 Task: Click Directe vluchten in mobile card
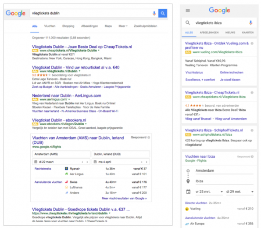click(x=196, y=203)
